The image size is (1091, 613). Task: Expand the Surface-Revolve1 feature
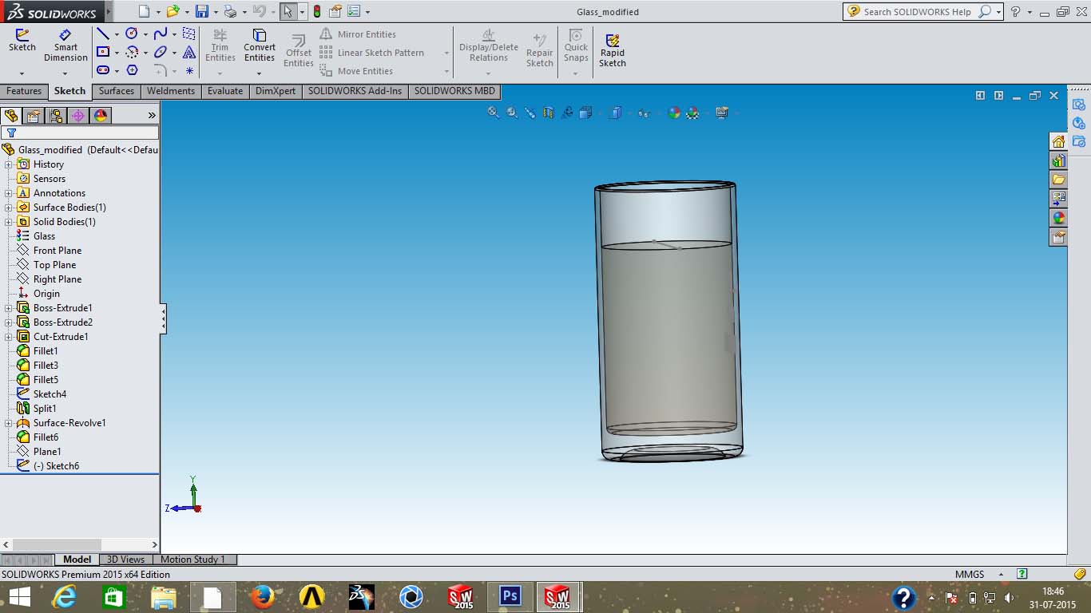pos(9,423)
